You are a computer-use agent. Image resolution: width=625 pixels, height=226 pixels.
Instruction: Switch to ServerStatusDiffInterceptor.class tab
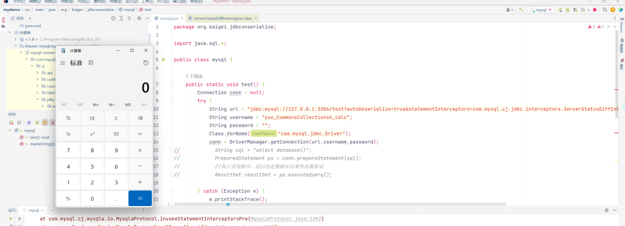(x=223, y=18)
